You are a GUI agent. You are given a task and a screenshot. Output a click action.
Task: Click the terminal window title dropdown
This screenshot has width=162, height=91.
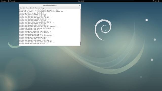click(50, 5)
